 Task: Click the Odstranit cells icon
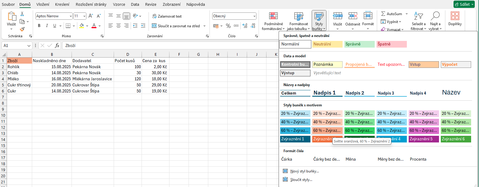(x=353, y=16)
